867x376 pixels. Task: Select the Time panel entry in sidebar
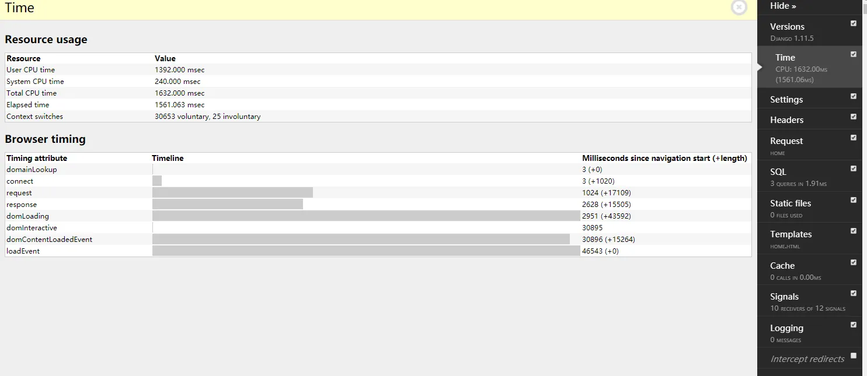click(785, 58)
